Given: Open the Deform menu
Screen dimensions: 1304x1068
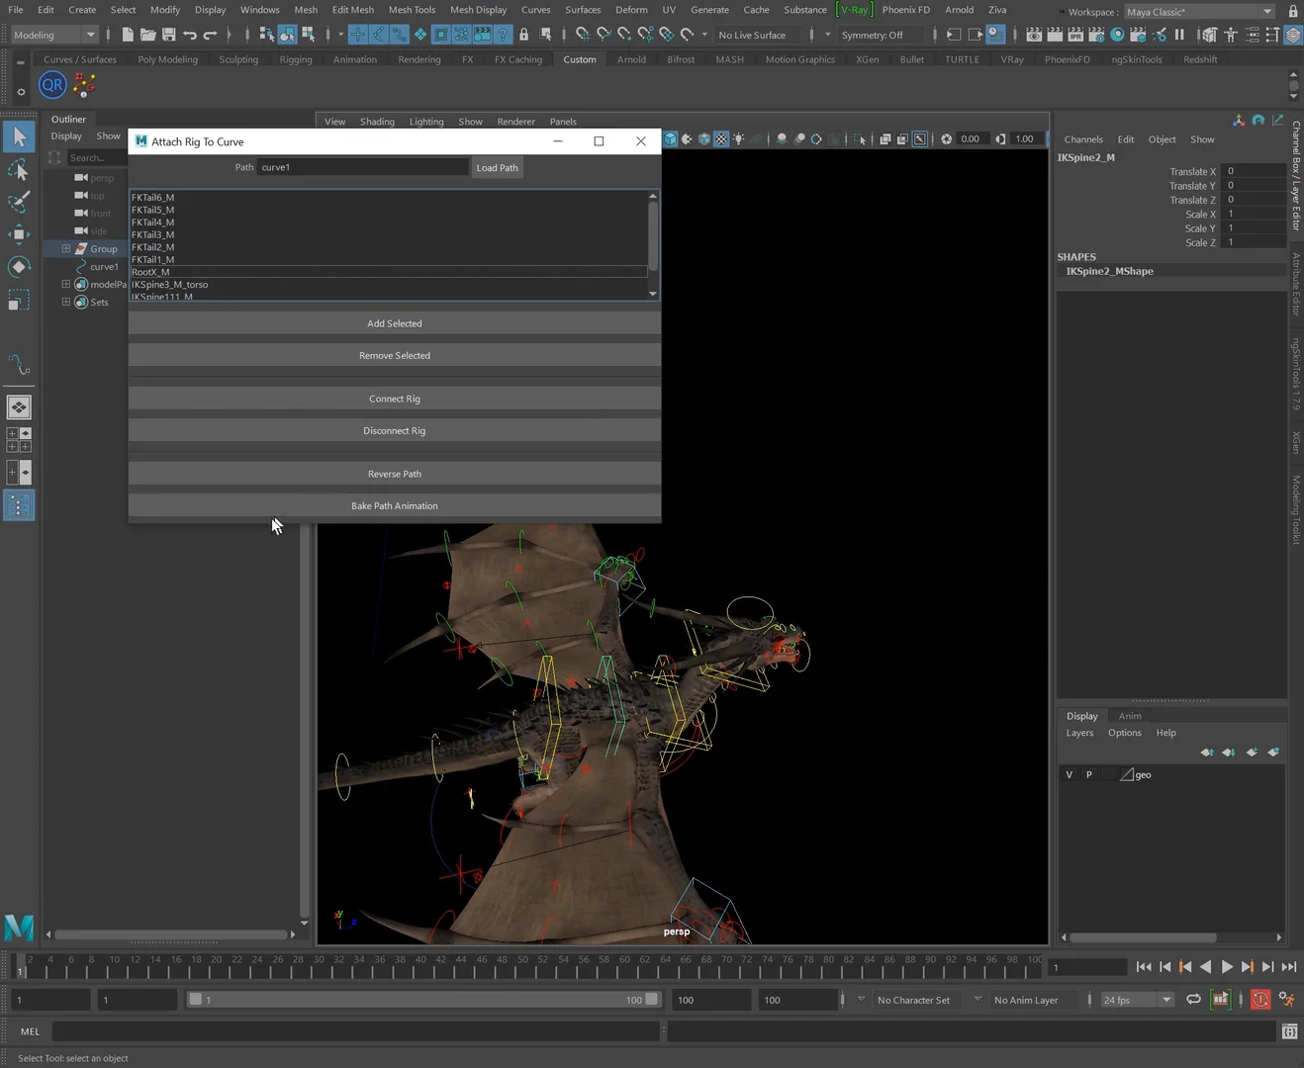Looking at the screenshot, I should (x=631, y=10).
